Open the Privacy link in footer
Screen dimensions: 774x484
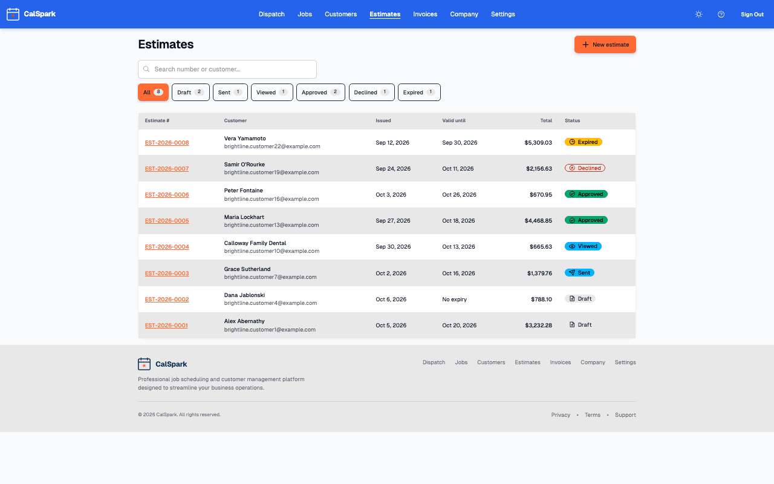[561, 415]
